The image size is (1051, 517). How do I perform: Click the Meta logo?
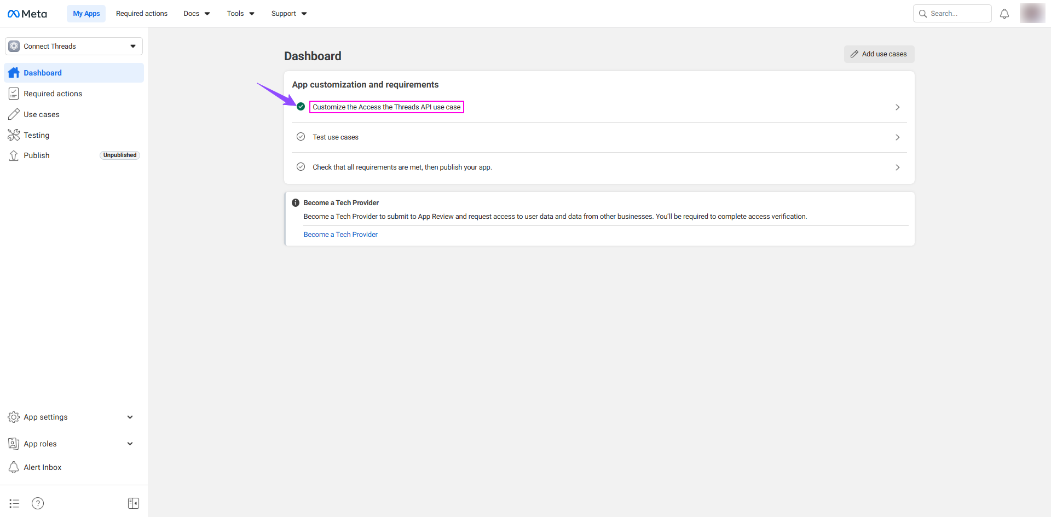27,14
